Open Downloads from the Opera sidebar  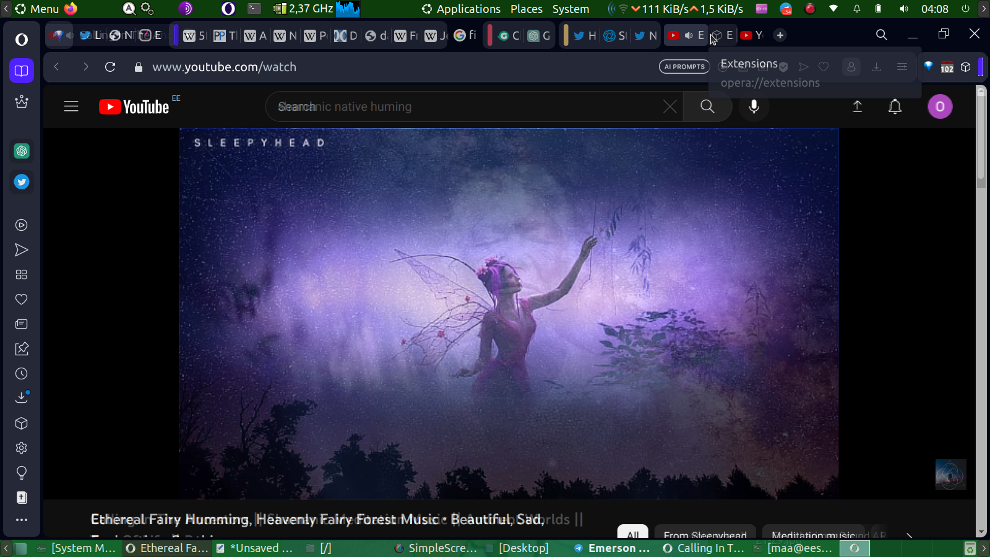(x=22, y=398)
